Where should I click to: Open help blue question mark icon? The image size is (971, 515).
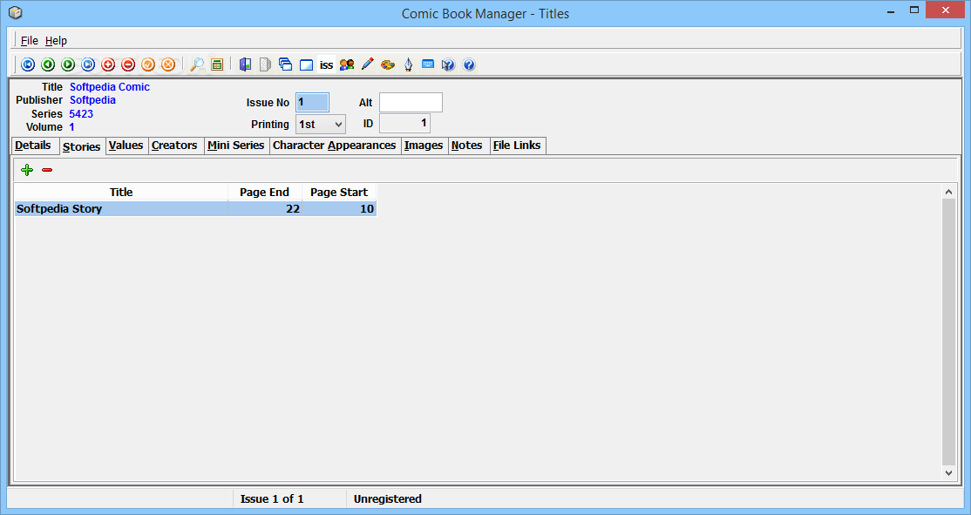pyautogui.click(x=469, y=64)
